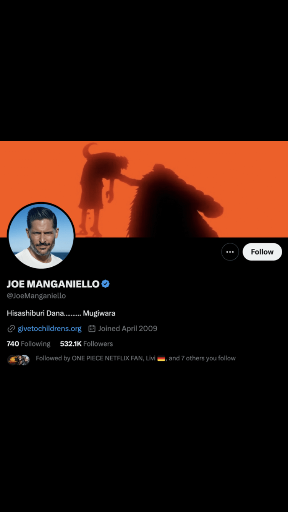Click the small mutual follower avatars
The width and height of the screenshot is (288, 512).
[x=18, y=360]
